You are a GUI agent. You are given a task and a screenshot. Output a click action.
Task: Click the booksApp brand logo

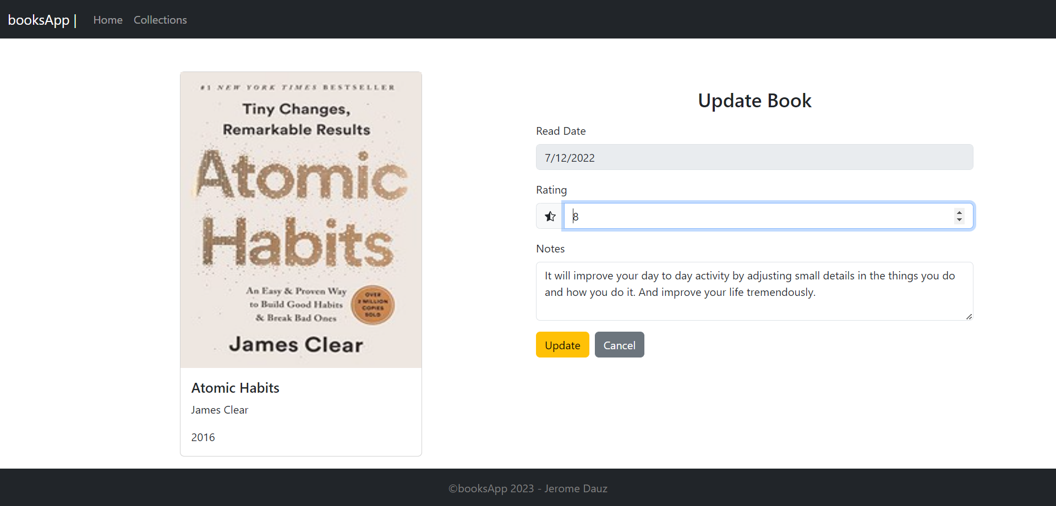pyautogui.click(x=42, y=20)
